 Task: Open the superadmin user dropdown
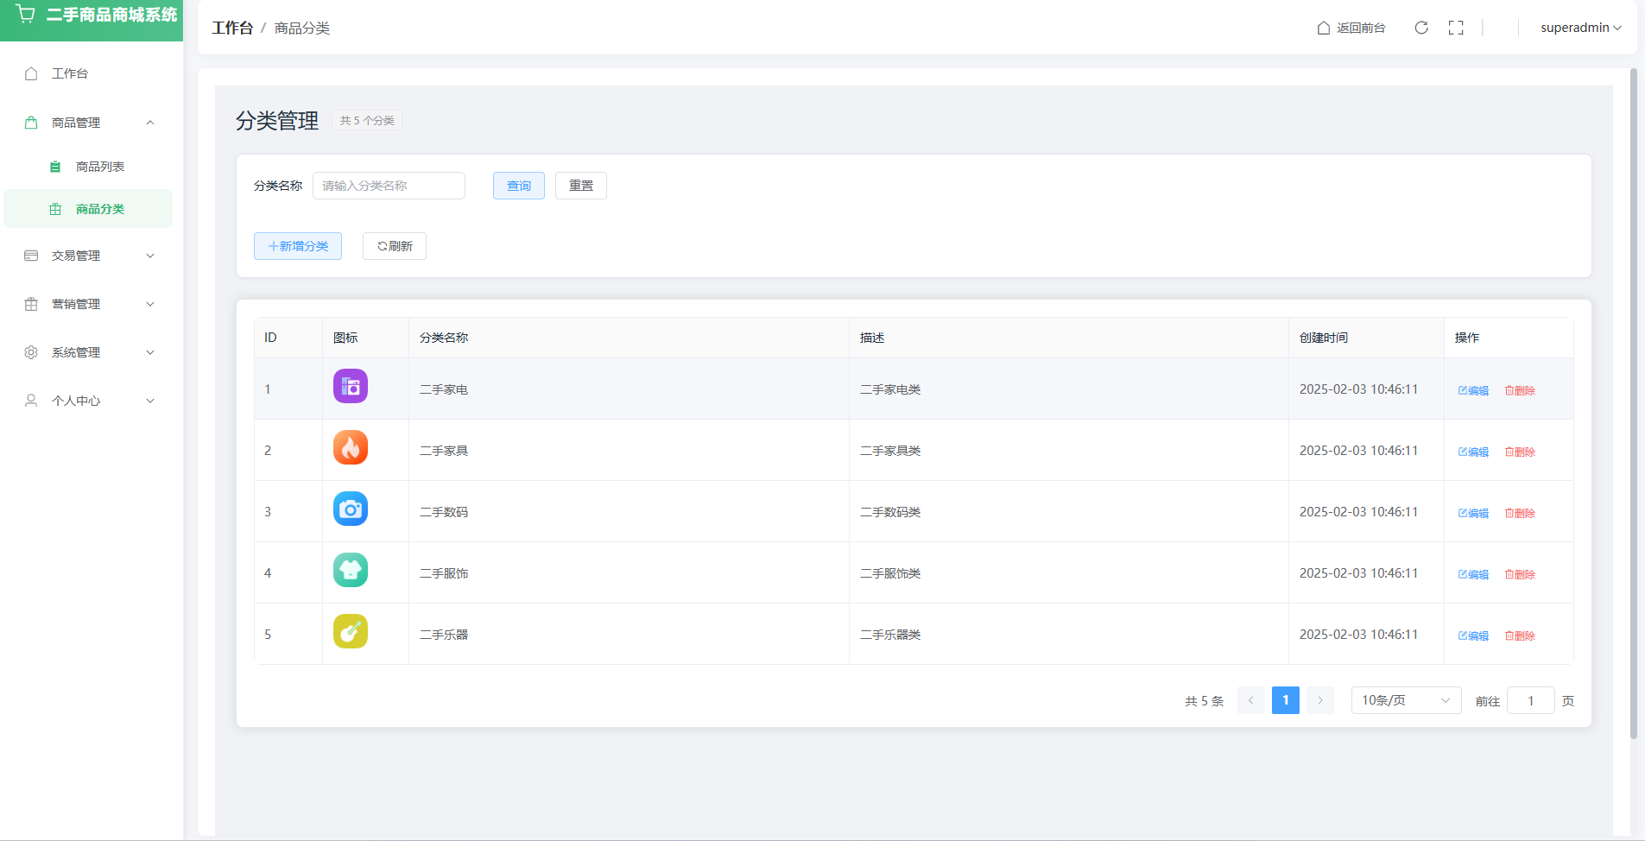1580,28
